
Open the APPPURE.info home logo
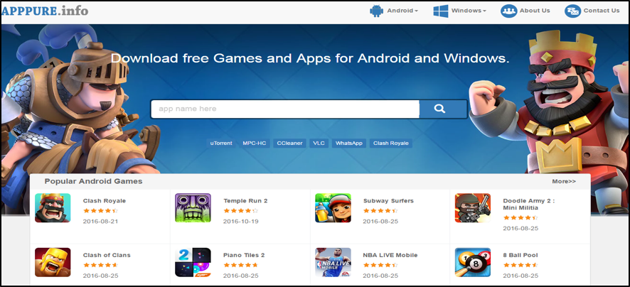point(45,11)
